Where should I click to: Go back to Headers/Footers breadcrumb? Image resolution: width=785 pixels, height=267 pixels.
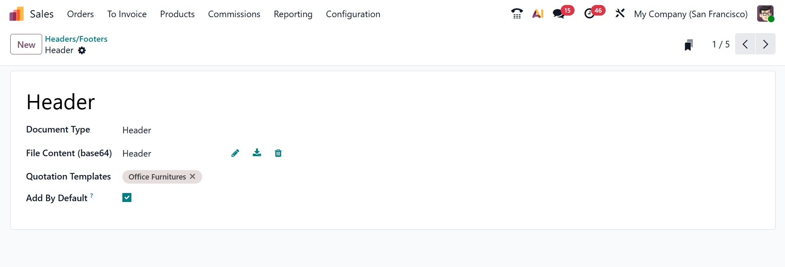(76, 39)
